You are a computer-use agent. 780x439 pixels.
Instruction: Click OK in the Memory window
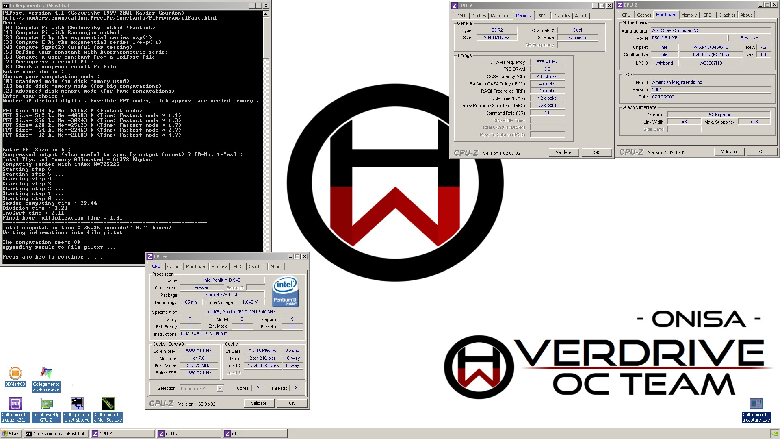coord(596,152)
